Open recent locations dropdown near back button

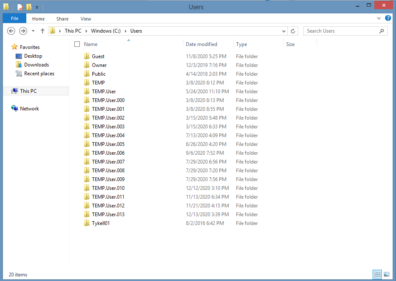(x=33, y=31)
